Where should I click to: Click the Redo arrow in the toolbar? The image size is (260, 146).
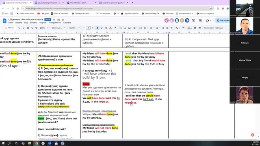pyautogui.click(x=24, y=28)
